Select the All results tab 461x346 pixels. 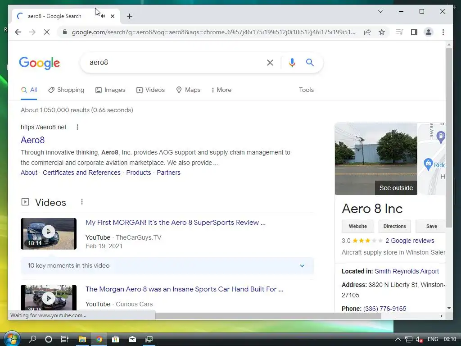[29, 90]
